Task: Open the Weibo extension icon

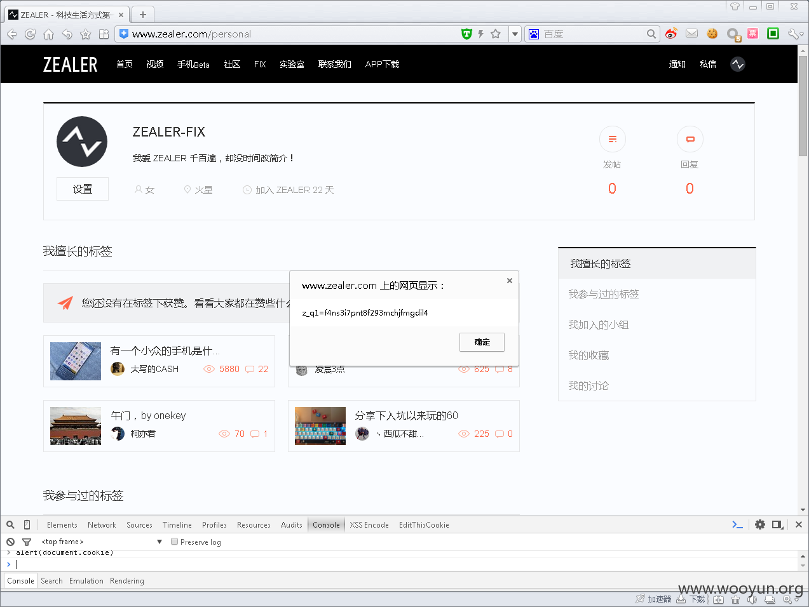Action: [x=672, y=34]
